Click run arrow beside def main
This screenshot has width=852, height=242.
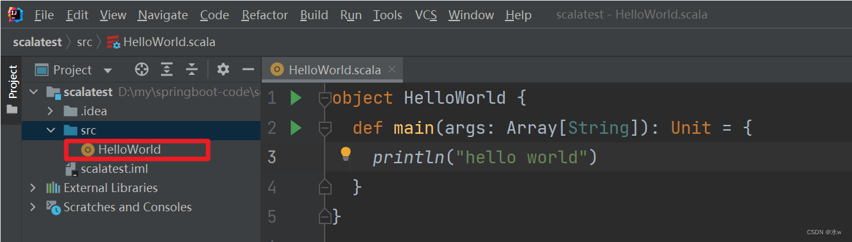pyautogui.click(x=295, y=128)
